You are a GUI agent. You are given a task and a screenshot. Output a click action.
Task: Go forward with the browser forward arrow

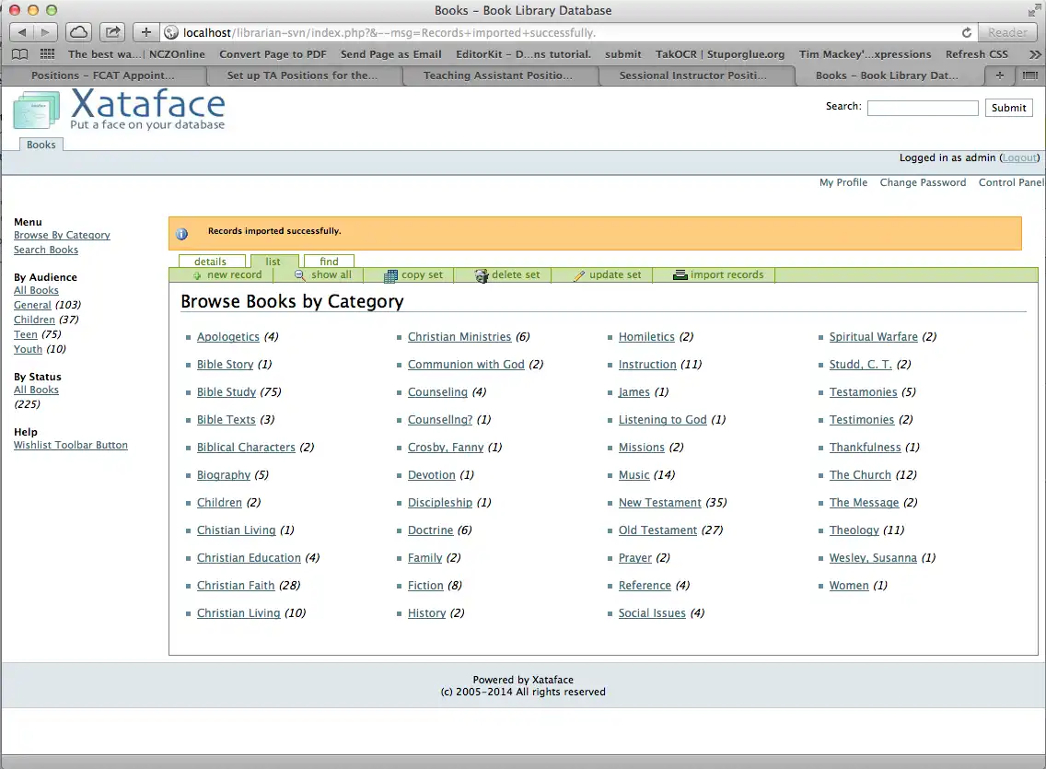point(45,32)
